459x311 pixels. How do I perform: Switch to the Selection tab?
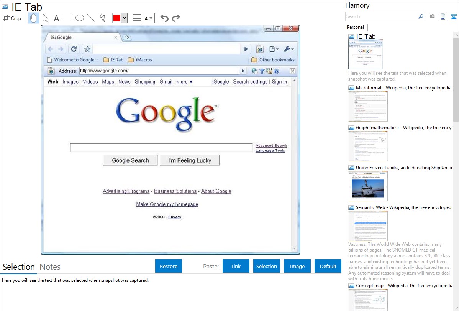[19, 267]
